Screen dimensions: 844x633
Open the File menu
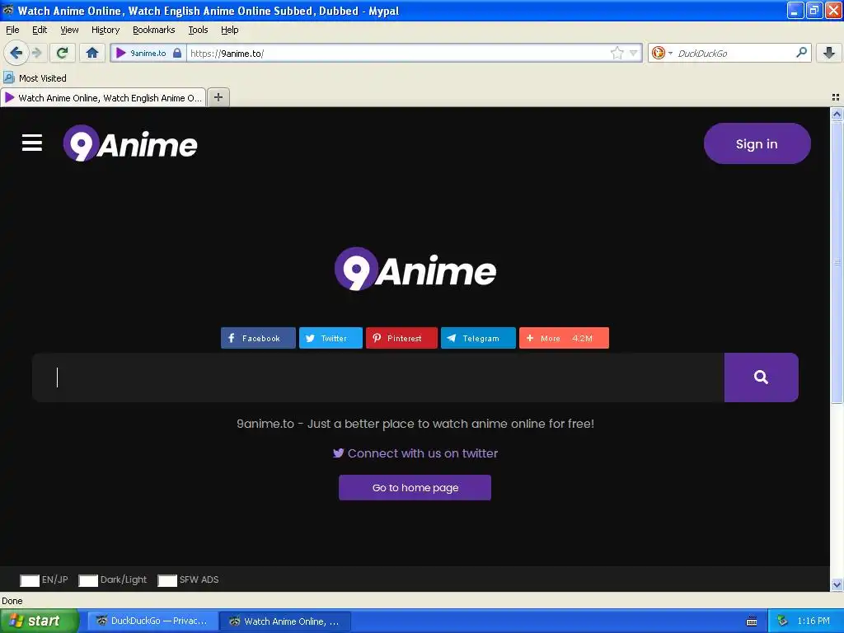coord(12,30)
